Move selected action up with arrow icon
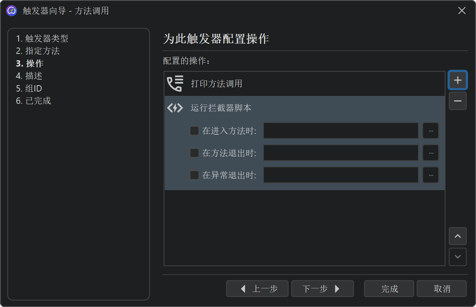This screenshot has height=307, width=476. coord(457,236)
